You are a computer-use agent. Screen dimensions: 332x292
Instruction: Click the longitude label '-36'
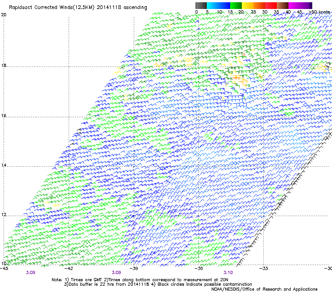tap(199, 269)
